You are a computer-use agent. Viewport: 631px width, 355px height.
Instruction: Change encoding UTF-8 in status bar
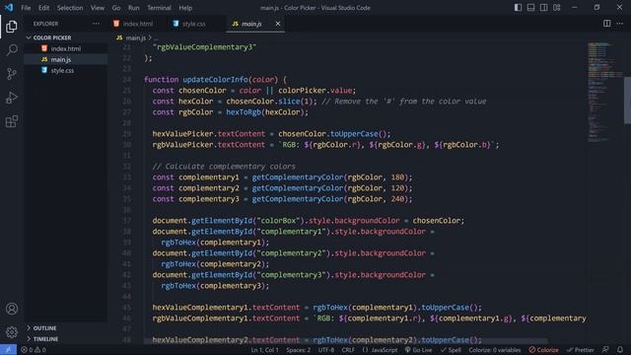[326, 350]
